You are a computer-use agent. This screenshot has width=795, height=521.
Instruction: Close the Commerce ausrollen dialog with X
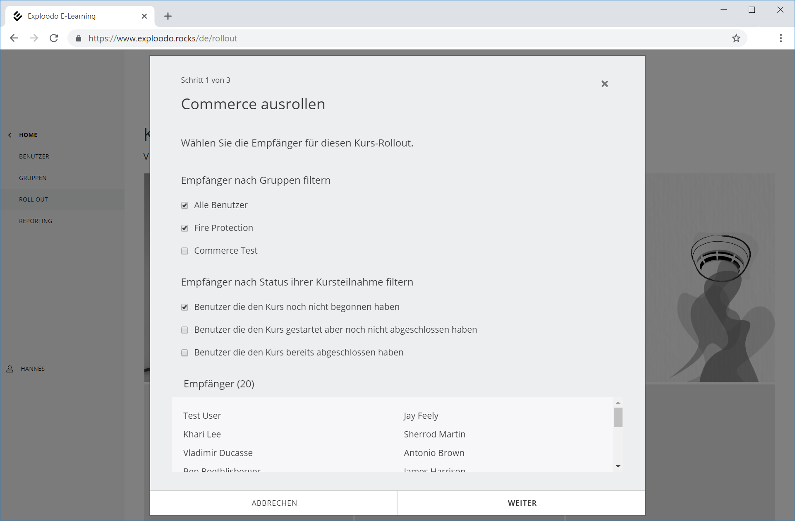point(604,84)
